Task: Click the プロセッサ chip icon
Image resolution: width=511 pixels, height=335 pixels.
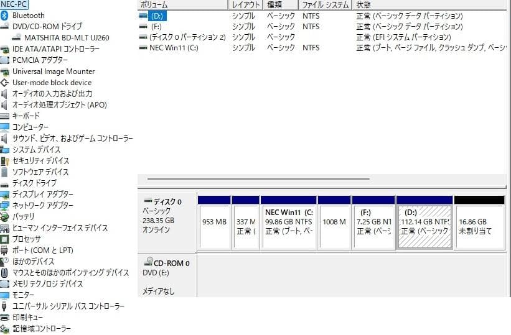Action: pos(4,239)
